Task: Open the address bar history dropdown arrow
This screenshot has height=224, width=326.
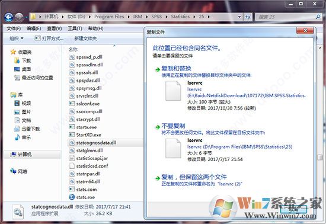Action: (x=239, y=17)
